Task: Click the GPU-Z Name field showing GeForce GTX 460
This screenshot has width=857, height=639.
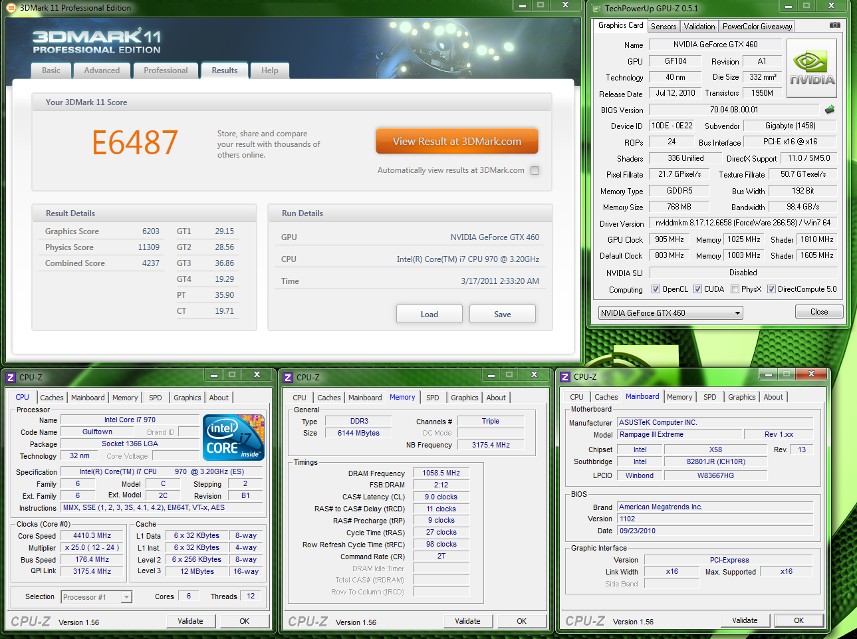Action: coord(715,45)
